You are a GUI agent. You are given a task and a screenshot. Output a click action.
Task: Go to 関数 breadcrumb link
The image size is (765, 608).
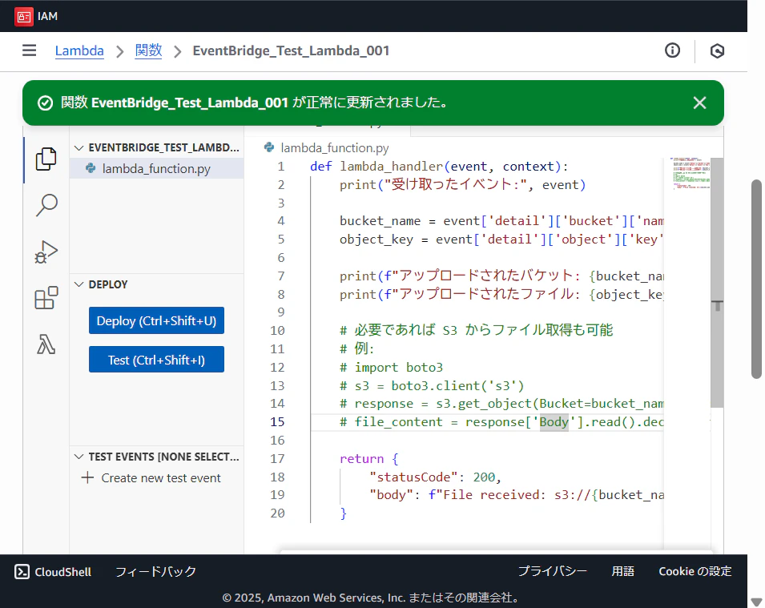(x=148, y=50)
